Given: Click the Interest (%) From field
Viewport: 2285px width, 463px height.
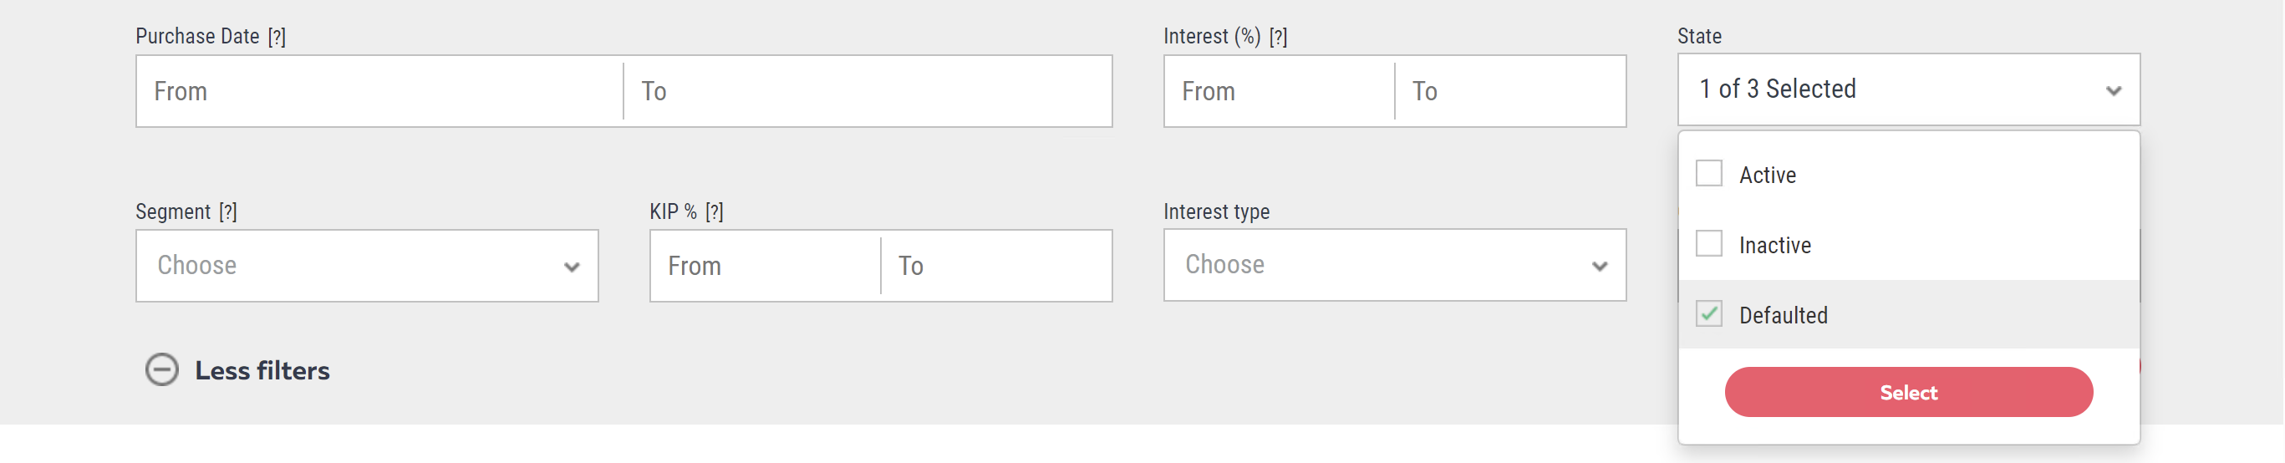Looking at the screenshot, I should 1279,91.
